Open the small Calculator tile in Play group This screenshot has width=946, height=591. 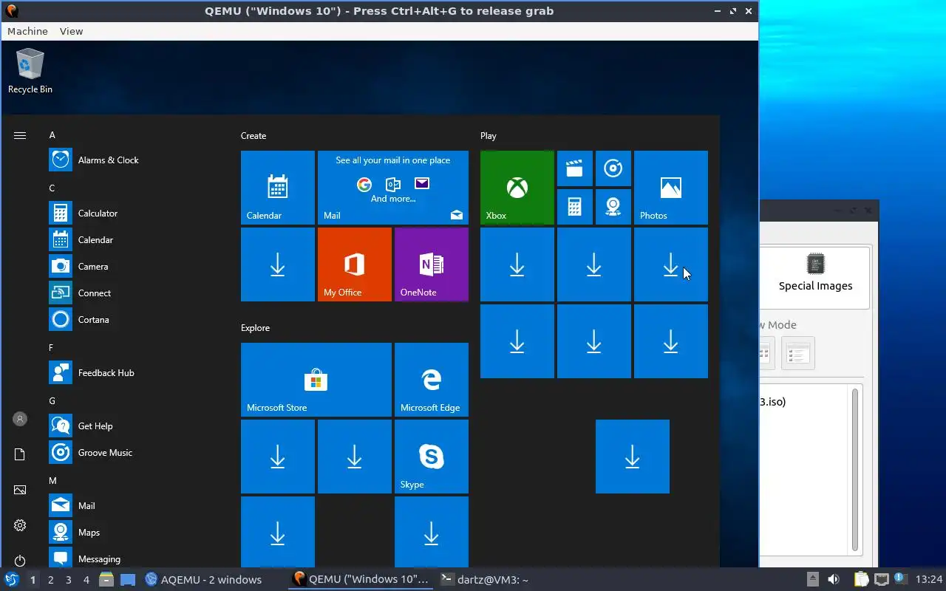coord(575,207)
